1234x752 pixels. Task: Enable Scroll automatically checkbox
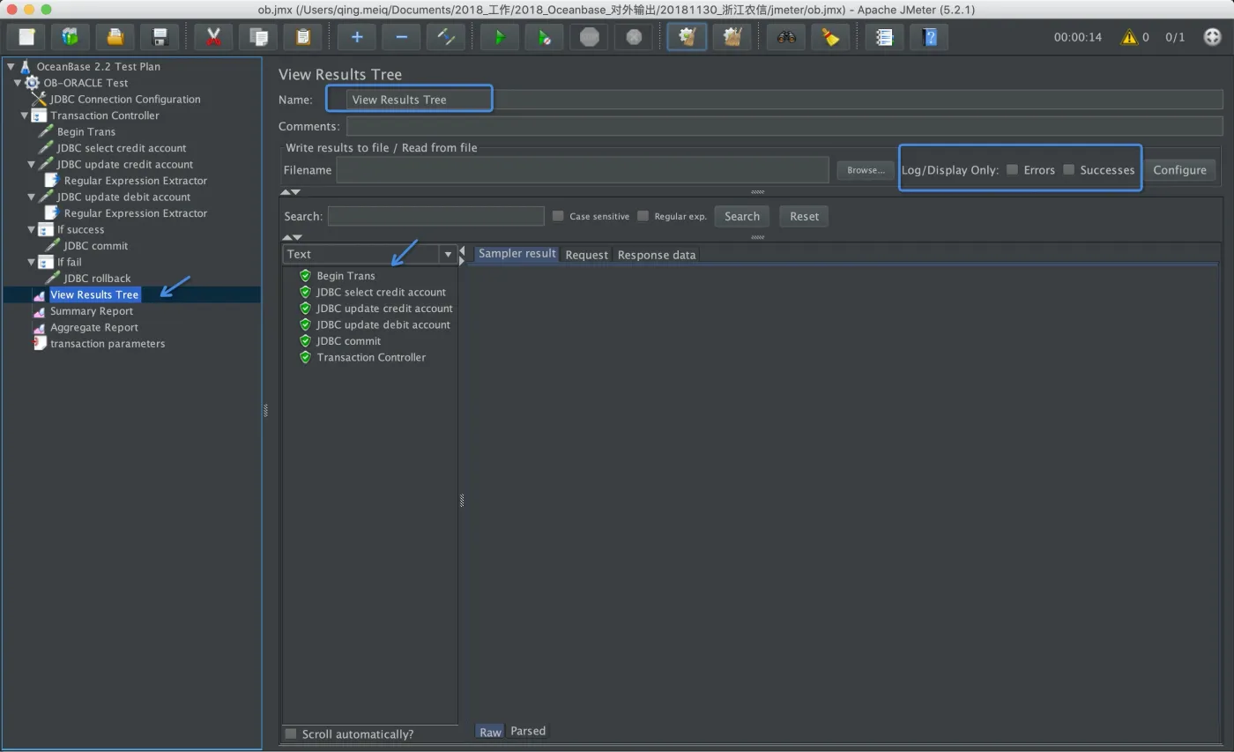click(291, 733)
